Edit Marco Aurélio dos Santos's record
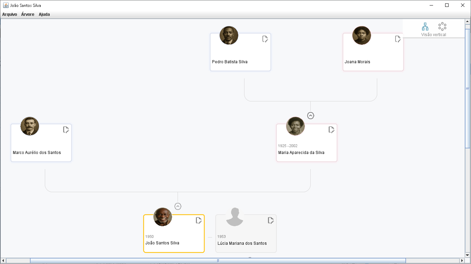Screen dimensions: 471x264 tap(66, 130)
